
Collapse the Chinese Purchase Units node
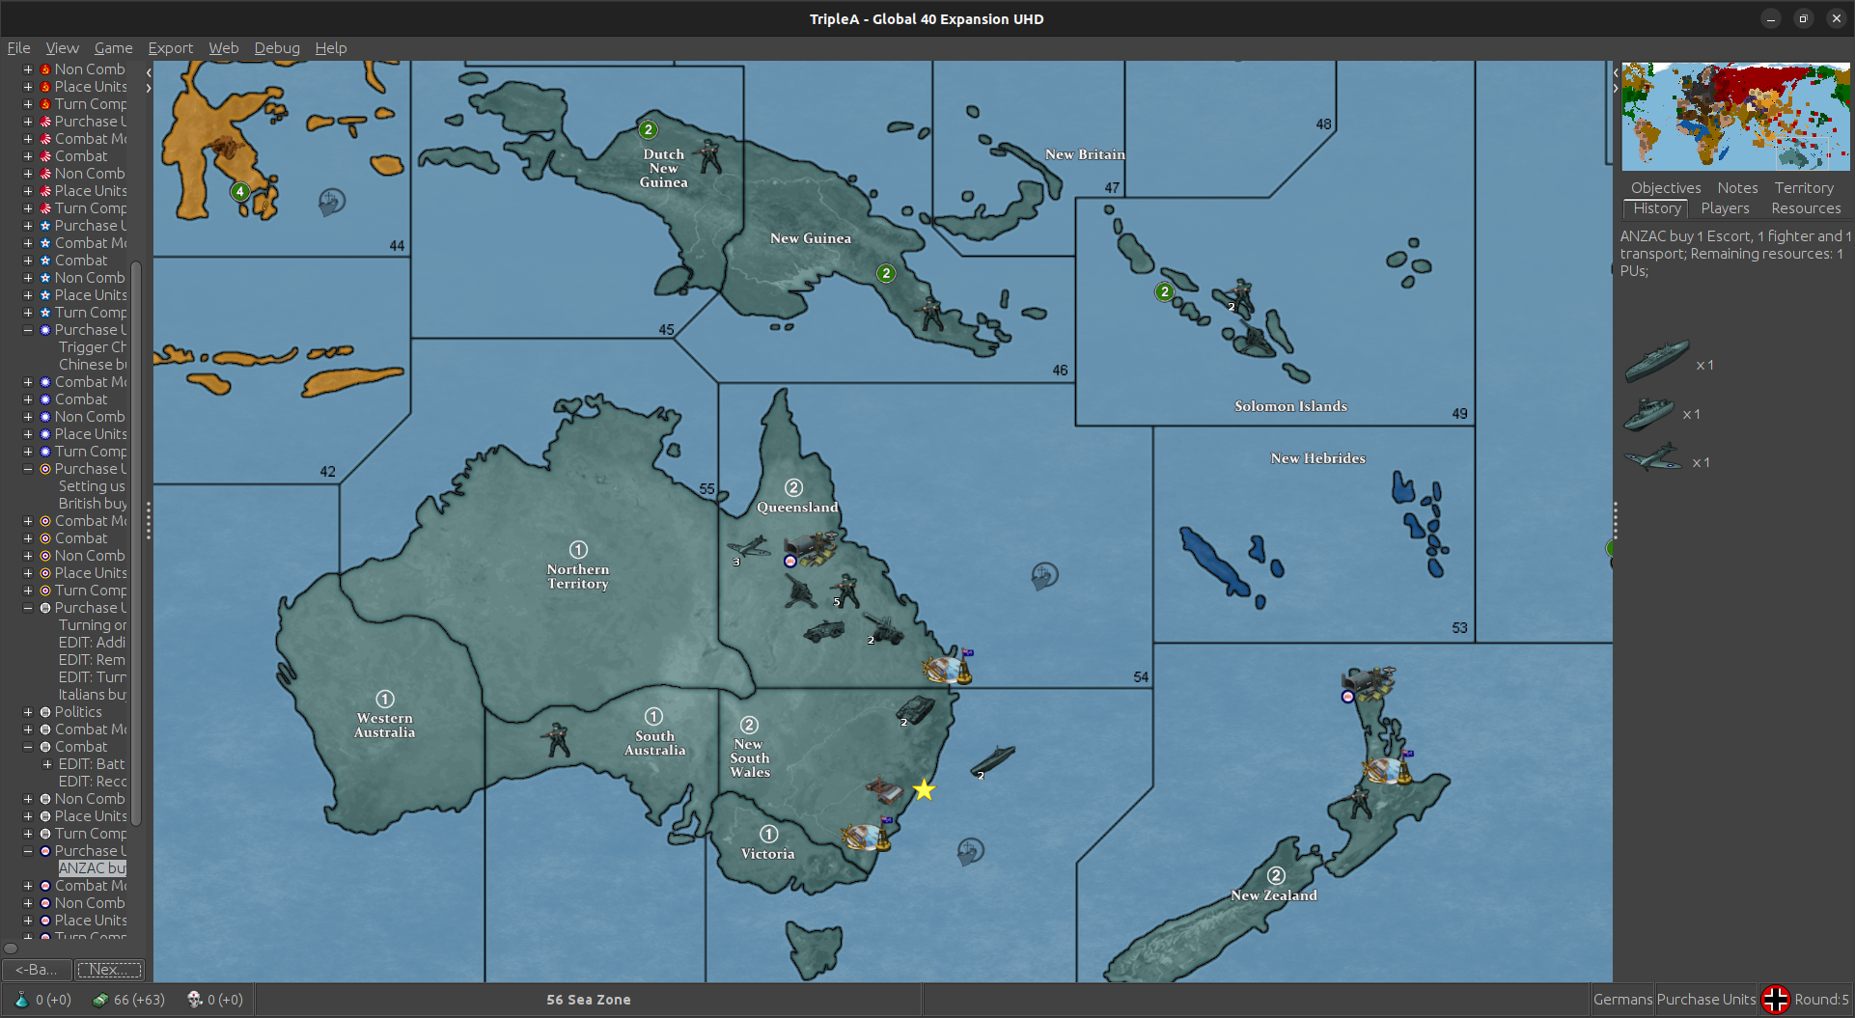point(28,329)
